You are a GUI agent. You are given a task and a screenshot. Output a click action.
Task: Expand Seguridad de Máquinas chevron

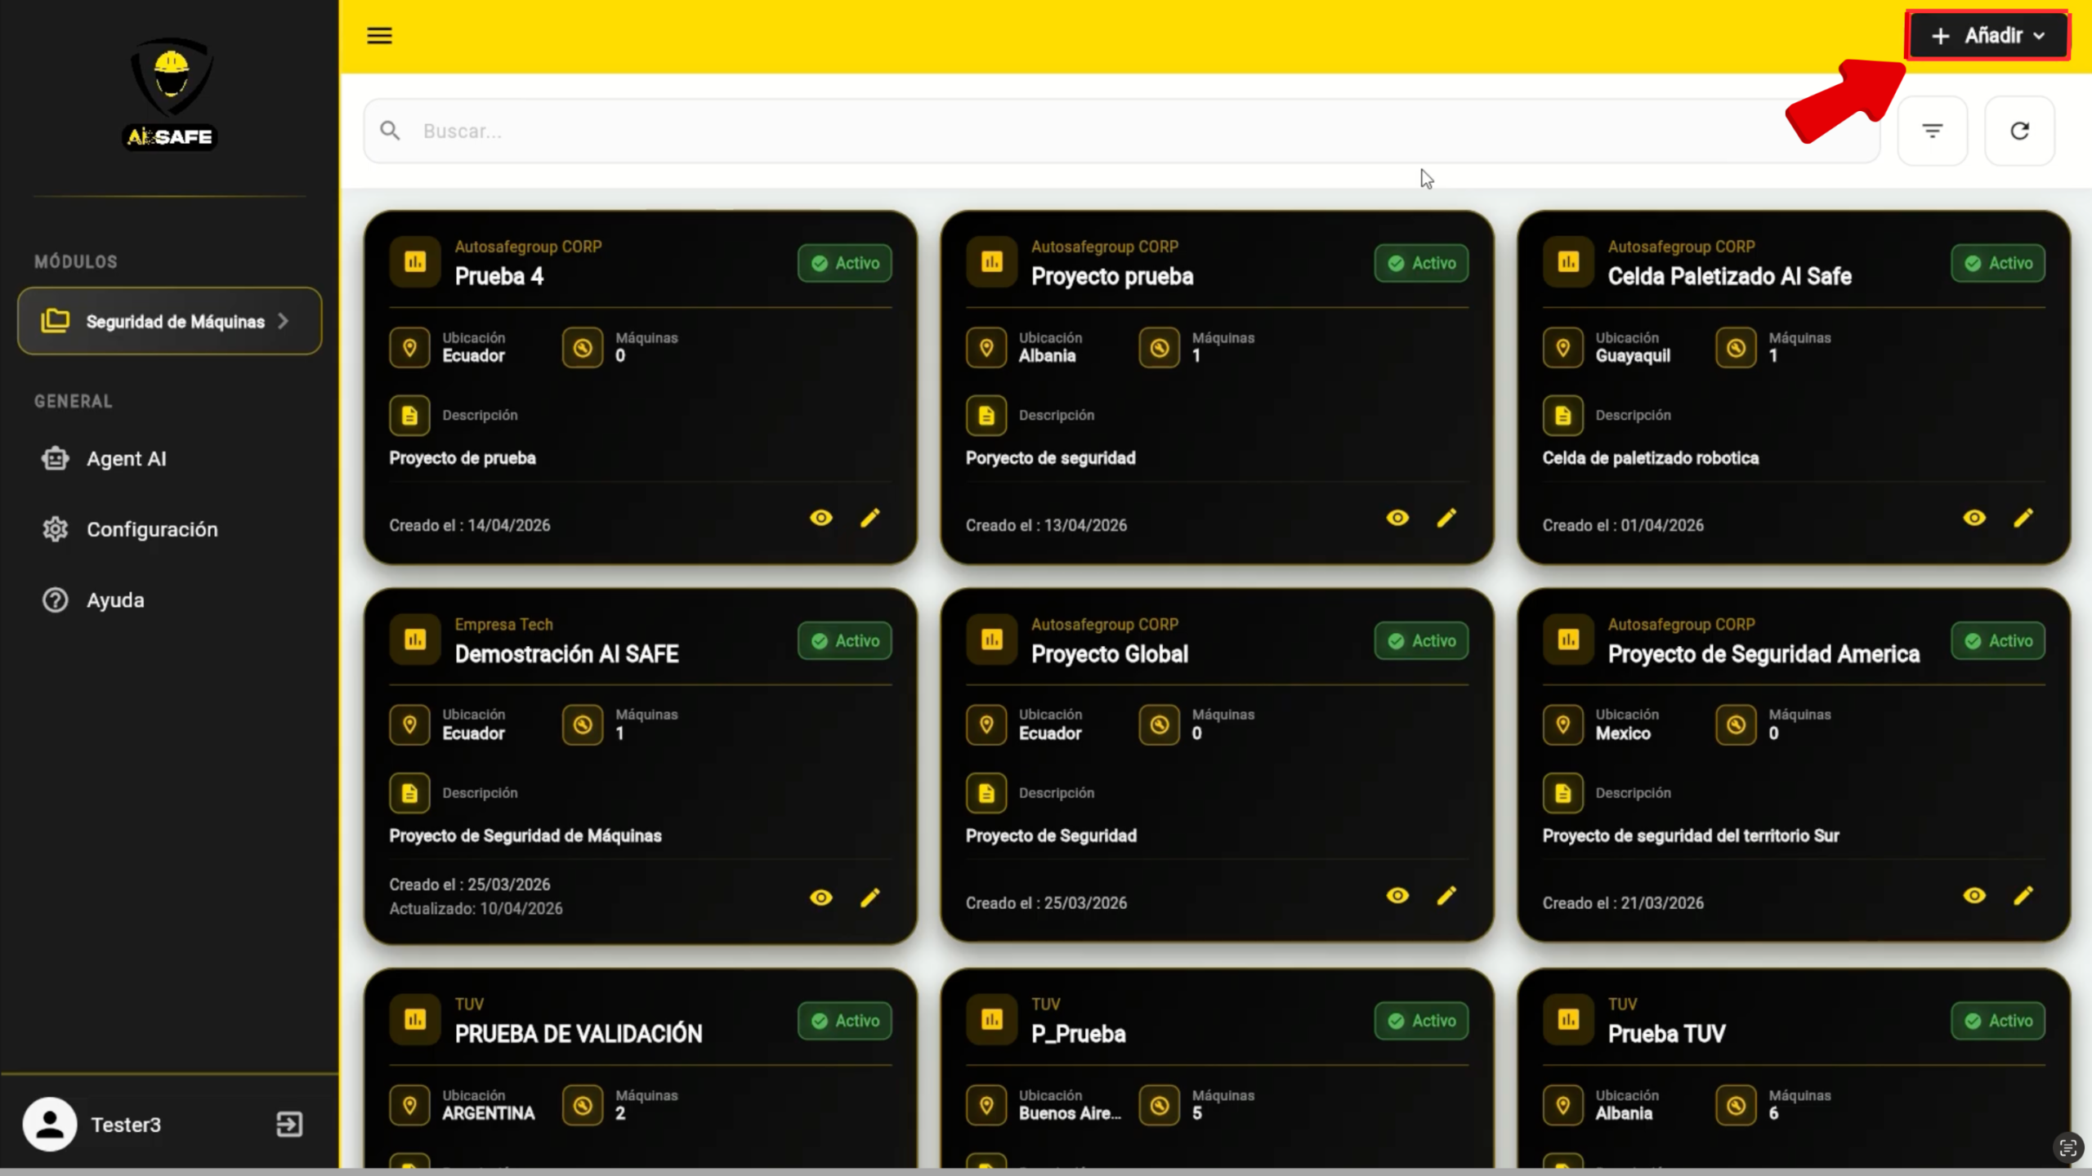tap(284, 321)
